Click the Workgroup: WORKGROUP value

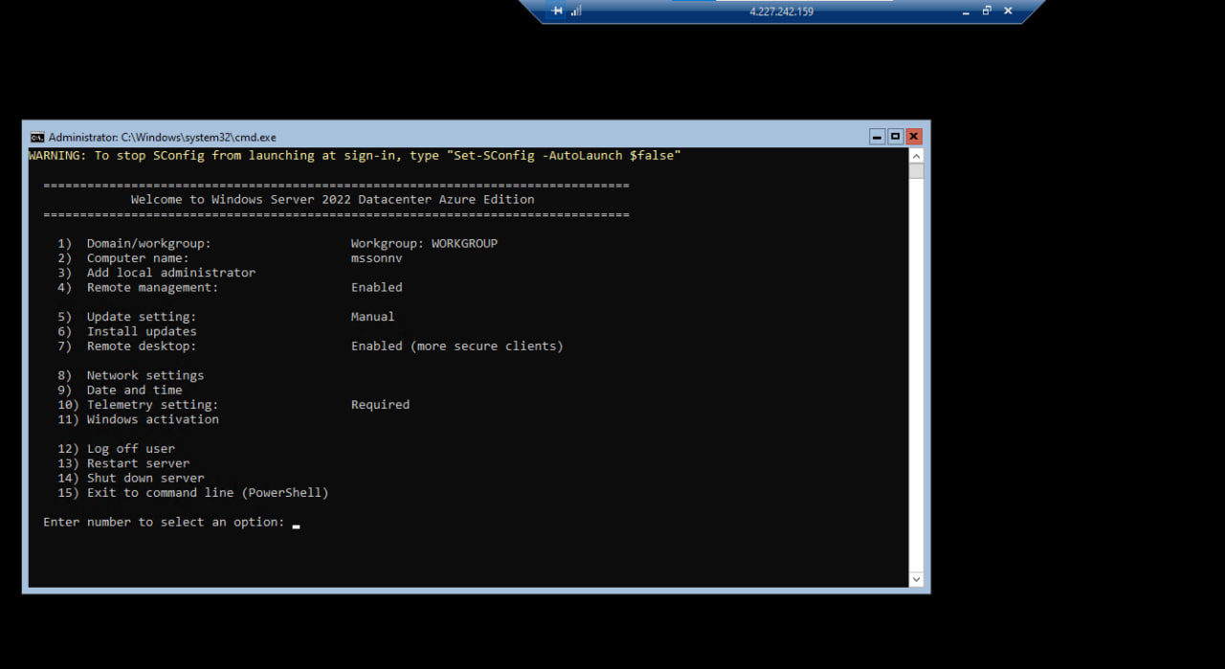[424, 243]
